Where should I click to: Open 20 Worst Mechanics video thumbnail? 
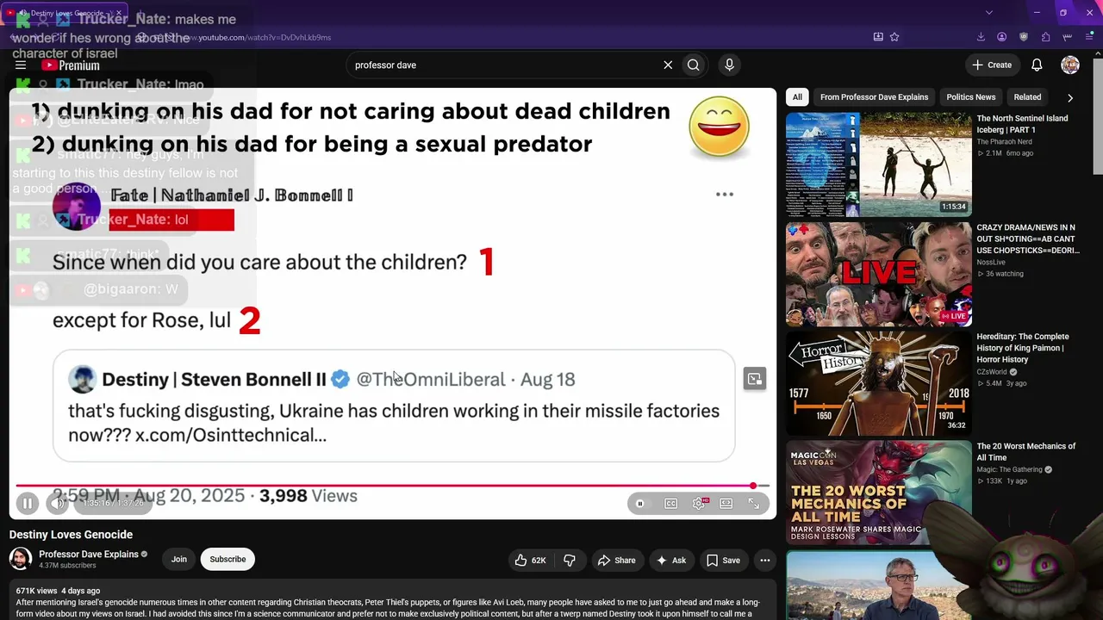tap(879, 493)
